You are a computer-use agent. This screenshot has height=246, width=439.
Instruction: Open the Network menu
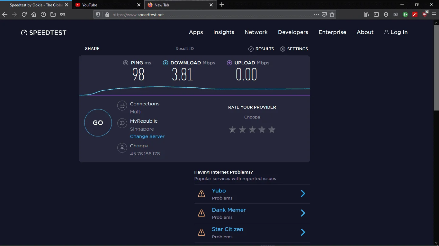click(x=256, y=32)
